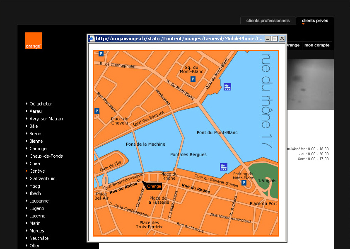Choose Lucerne in the city list
The height and width of the screenshot is (249, 350).
[x=37, y=216]
